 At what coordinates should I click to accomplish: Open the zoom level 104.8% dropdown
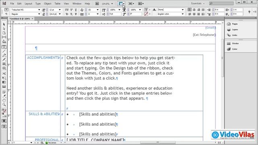pos(112,4)
